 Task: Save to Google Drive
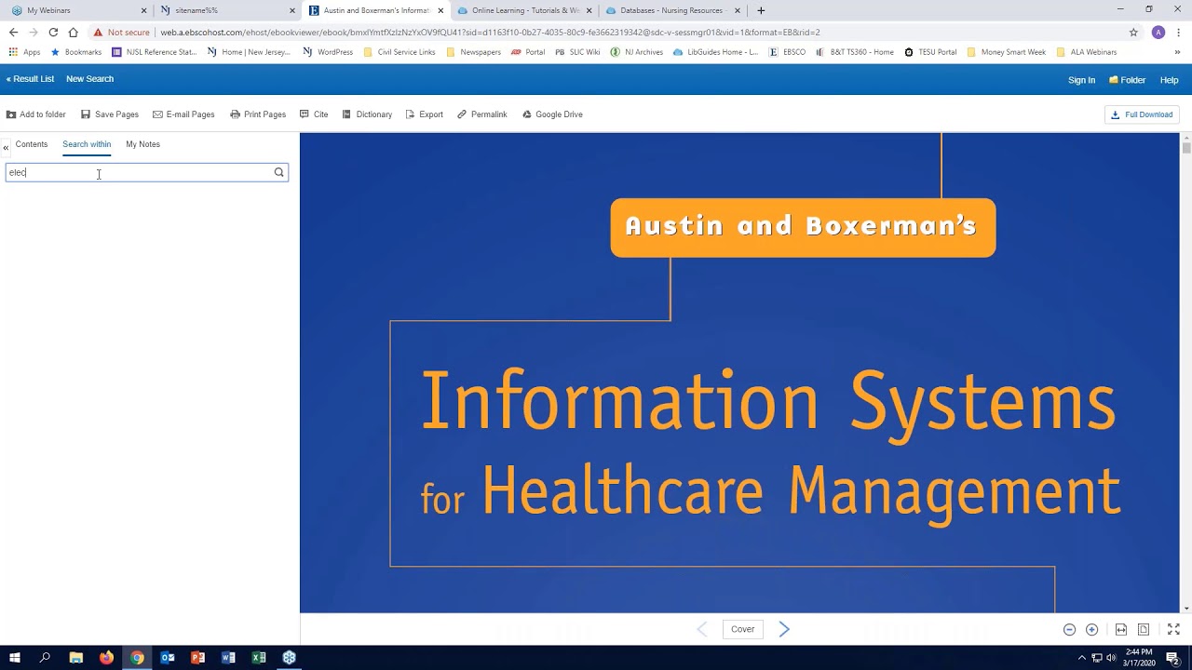552,114
